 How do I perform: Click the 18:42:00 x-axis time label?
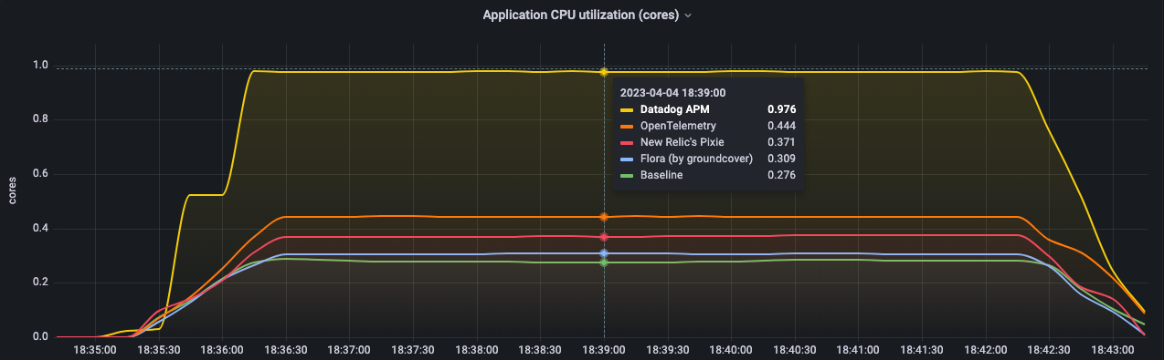click(985, 350)
